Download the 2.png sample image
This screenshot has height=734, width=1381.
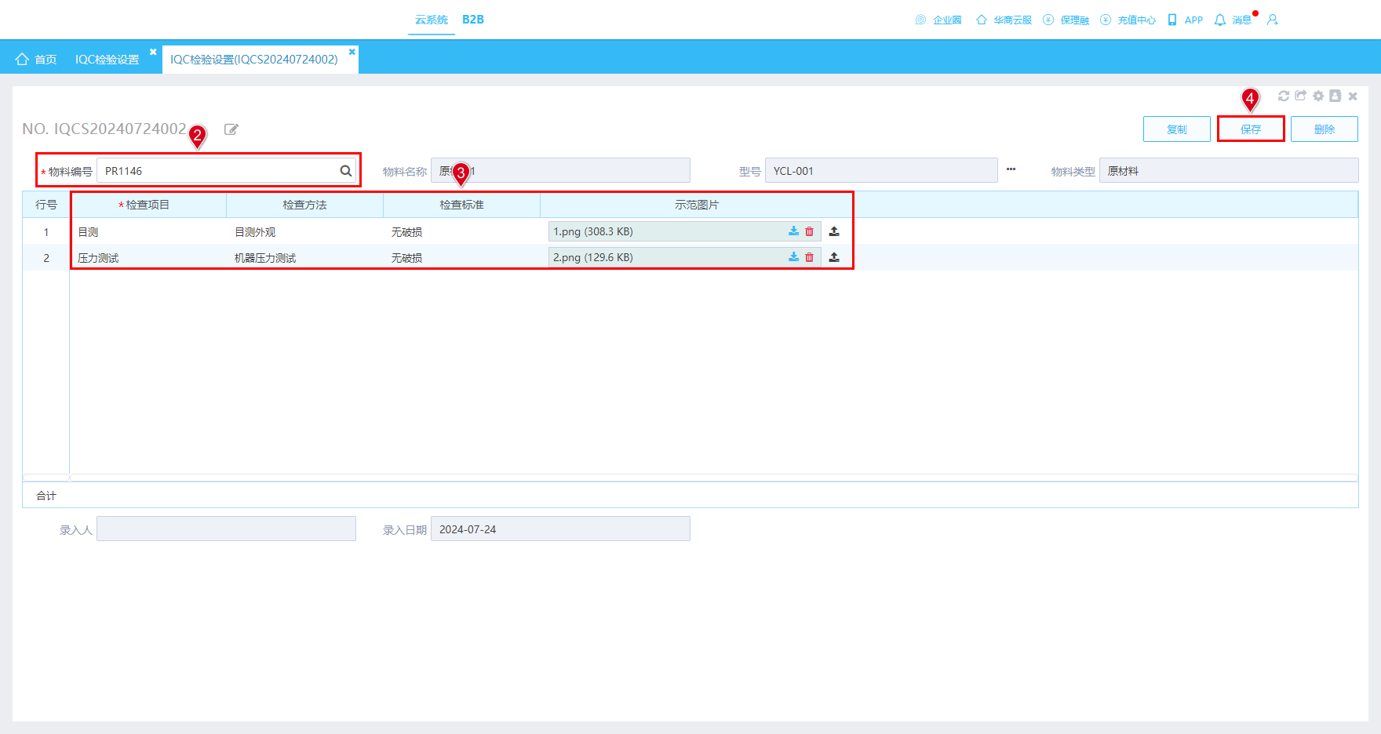(x=794, y=257)
